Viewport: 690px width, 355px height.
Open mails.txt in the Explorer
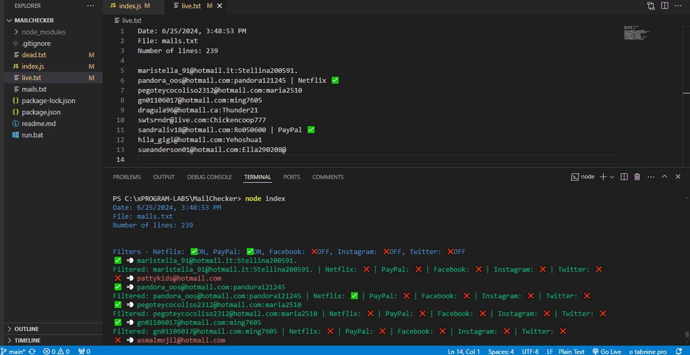click(34, 89)
